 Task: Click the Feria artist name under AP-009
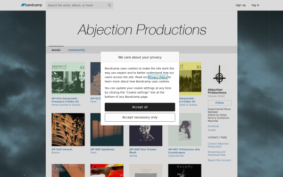(93, 152)
